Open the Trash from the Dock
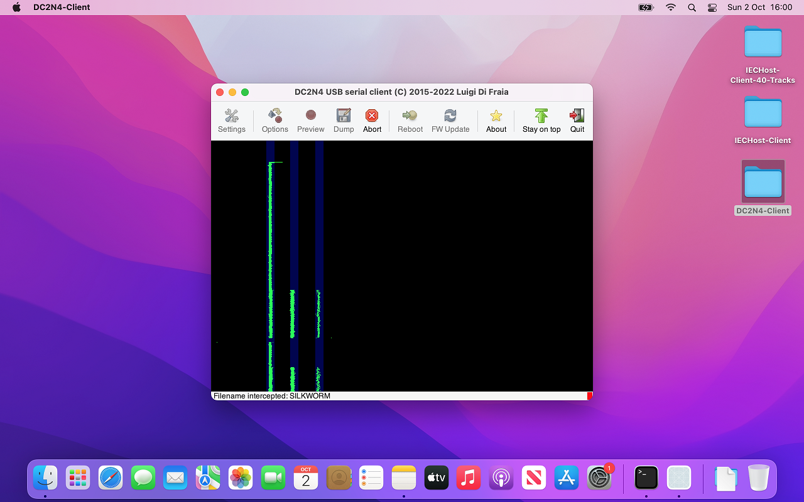Image resolution: width=804 pixels, height=502 pixels. coord(759,478)
